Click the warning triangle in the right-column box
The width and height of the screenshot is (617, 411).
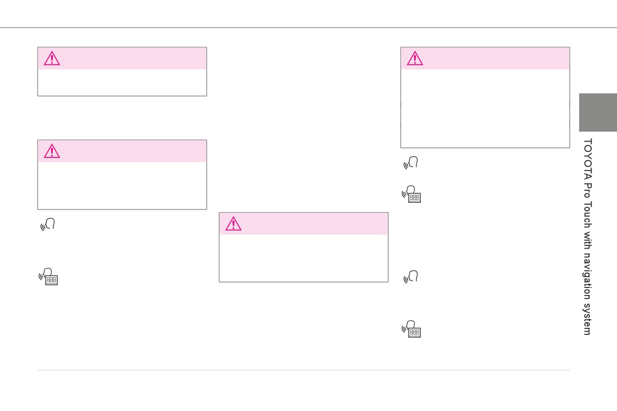(x=415, y=59)
